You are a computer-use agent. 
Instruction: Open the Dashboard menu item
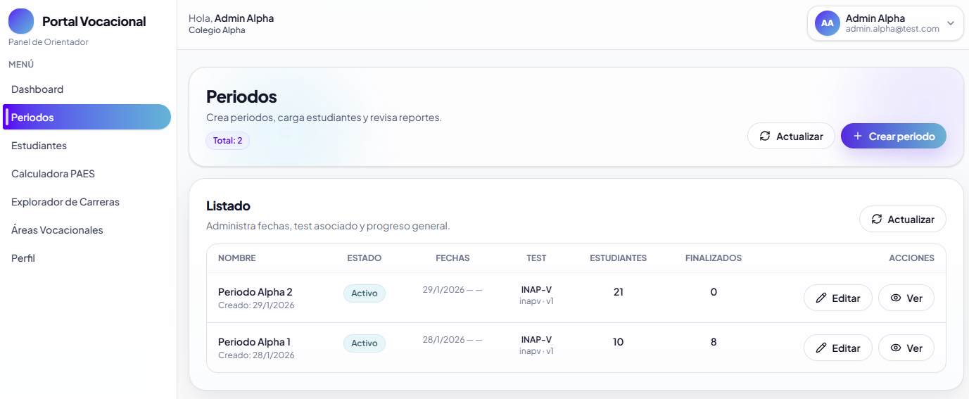click(x=37, y=89)
